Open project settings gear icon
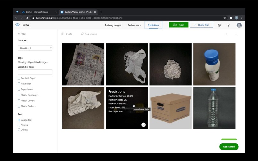258x161 pixels. (219, 25)
